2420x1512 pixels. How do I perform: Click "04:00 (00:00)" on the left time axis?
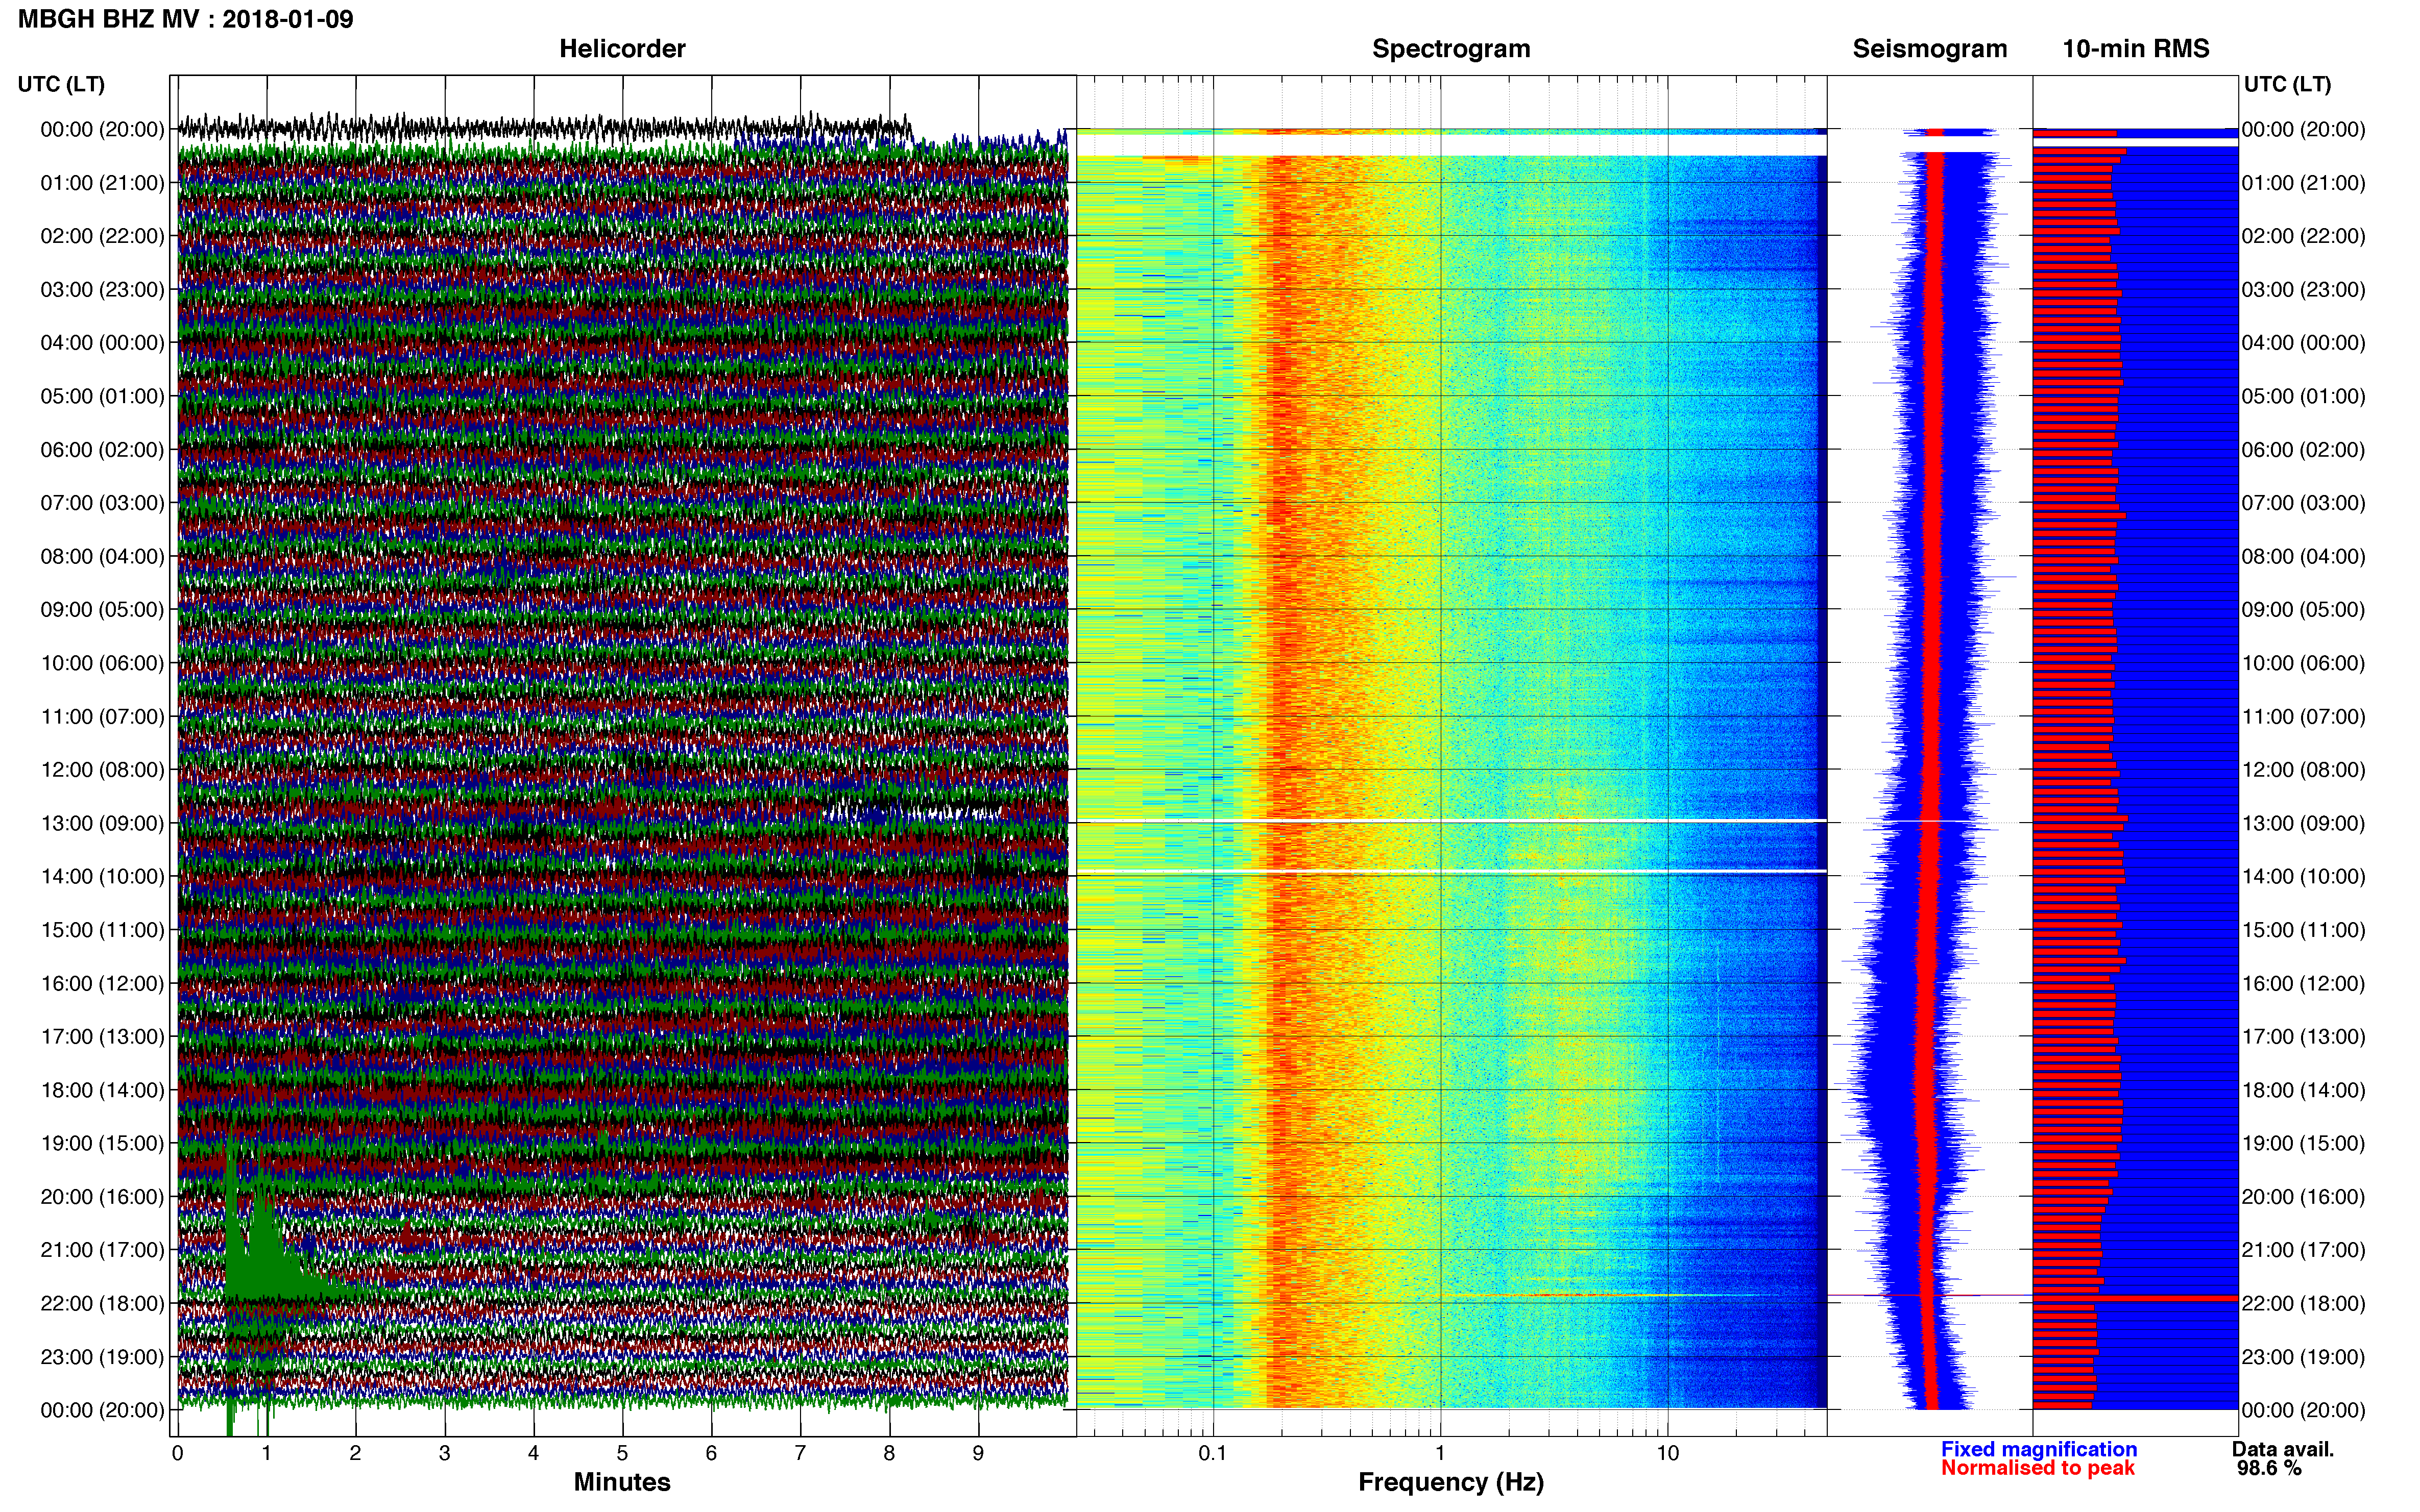[102, 343]
